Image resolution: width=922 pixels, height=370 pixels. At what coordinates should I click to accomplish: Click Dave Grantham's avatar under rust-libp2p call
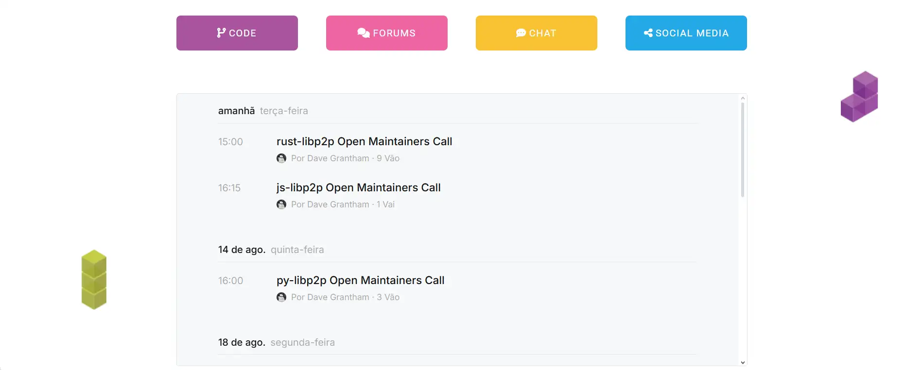click(281, 158)
